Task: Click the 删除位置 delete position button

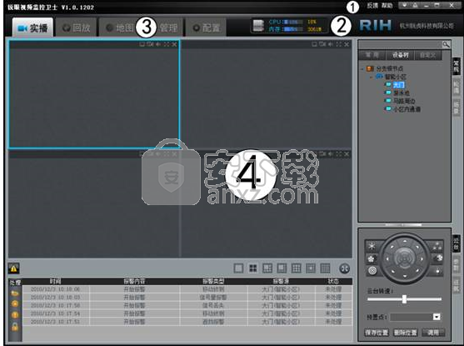Action: [x=405, y=333]
